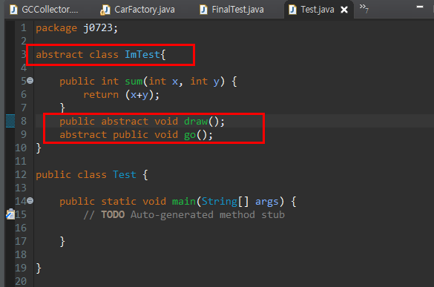Viewport: 434px width, 287px height.
Task: Click the String type in main signature
Action: [x=220, y=202]
